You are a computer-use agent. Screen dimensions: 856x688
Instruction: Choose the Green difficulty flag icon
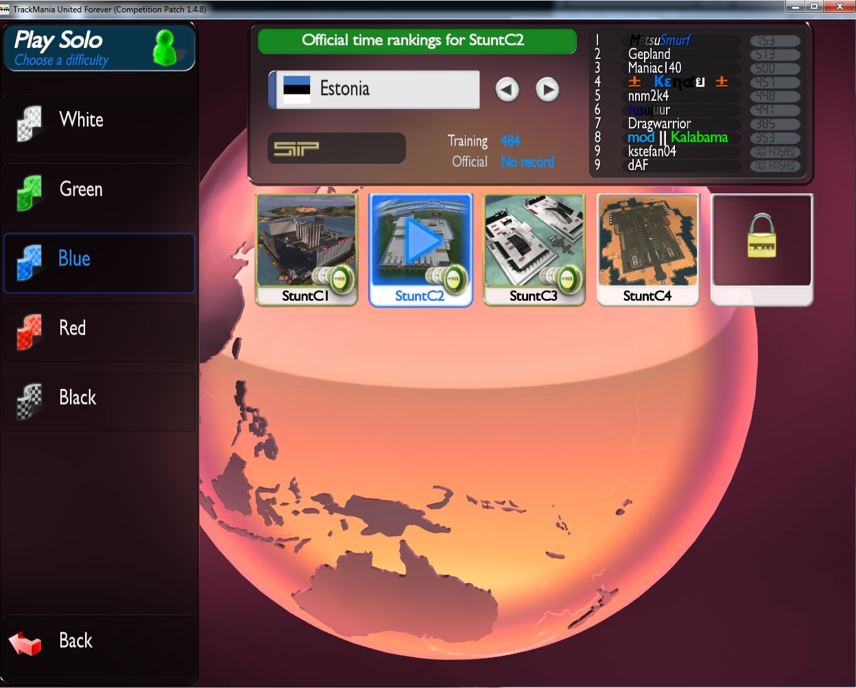point(29,193)
